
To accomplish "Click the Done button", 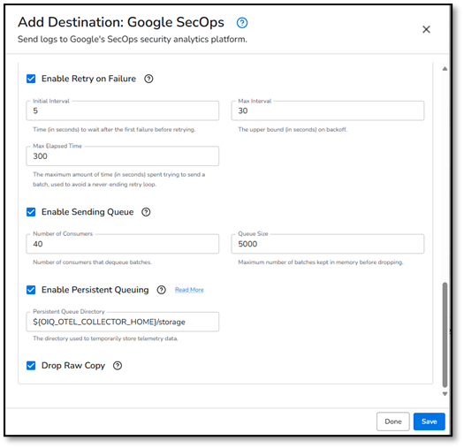I will coord(393,421).
